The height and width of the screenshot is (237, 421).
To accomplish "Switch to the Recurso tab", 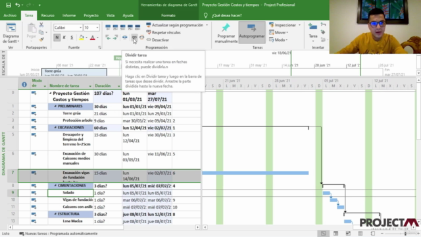I will [x=47, y=16].
